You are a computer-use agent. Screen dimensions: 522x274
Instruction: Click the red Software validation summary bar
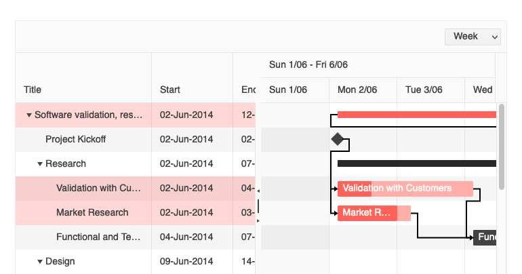pyautogui.click(x=416, y=115)
